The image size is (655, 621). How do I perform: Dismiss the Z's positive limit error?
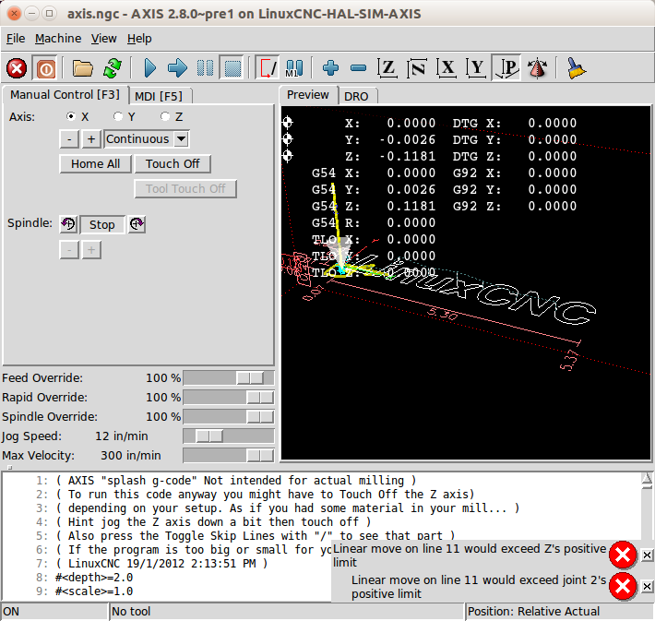click(647, 555)
